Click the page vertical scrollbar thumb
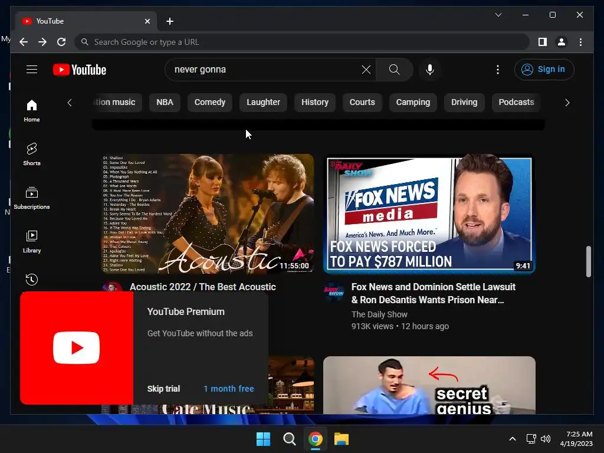Screen dimensions: 604x453 tap(588, 261)
